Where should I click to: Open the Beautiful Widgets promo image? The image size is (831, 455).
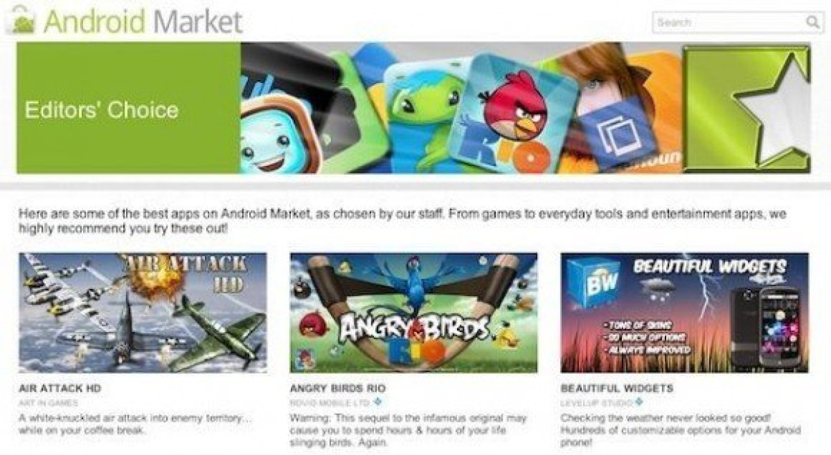pos(684,313)
